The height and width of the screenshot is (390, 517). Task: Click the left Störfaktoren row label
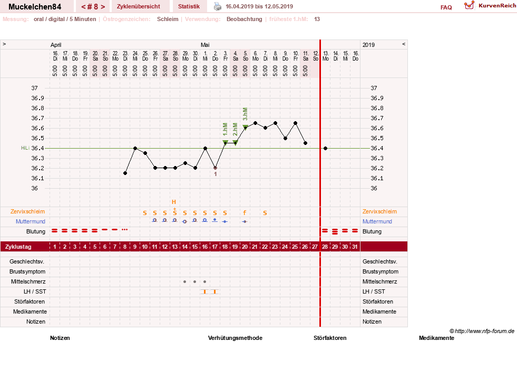(x=30, y=301)
